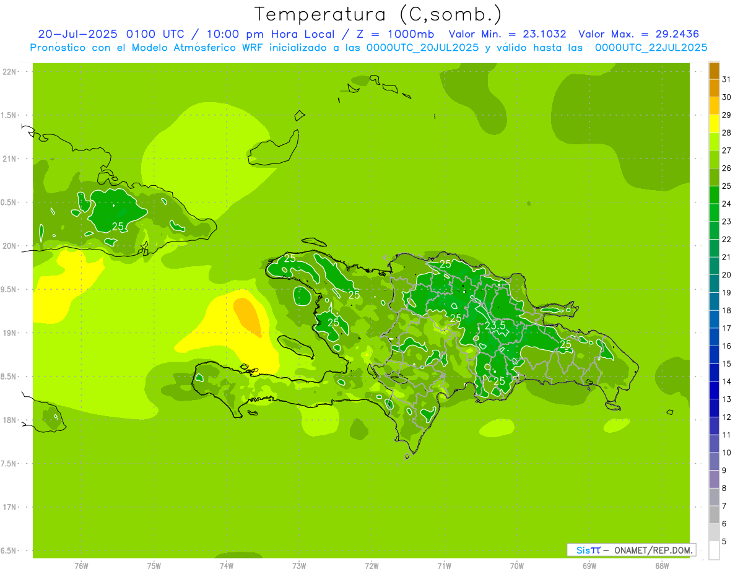
Task: Click the "75W" longitude axis label
Action: click(154, 566)
